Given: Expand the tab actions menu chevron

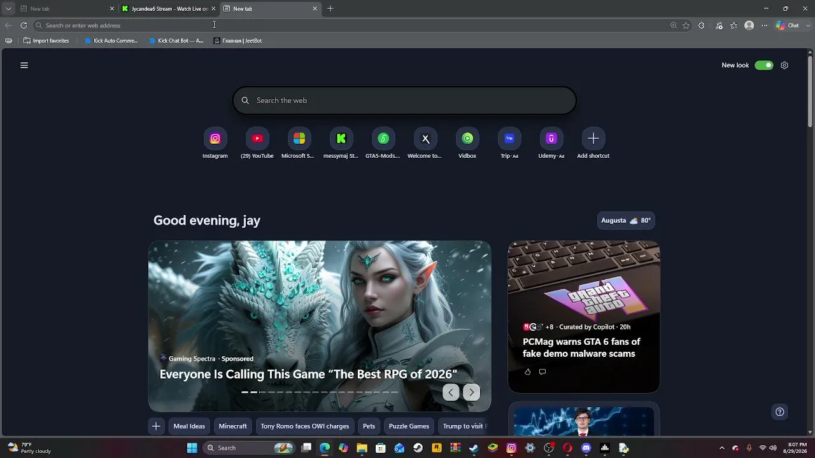Looking at the screenshot, I should tap(8, 9).
